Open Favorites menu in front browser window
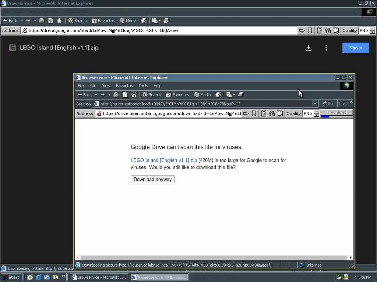The height and width of the screenshot is (282, 377). pos(124,86)
